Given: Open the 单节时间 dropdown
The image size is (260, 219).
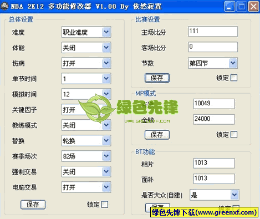Looking at the screenshot, I should pos(106,79).
